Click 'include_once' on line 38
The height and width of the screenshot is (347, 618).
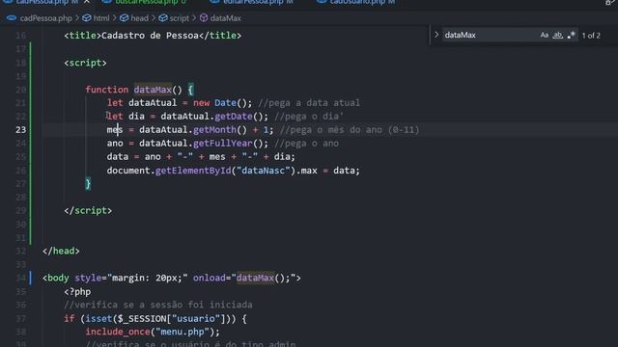(x=118, y=332)
